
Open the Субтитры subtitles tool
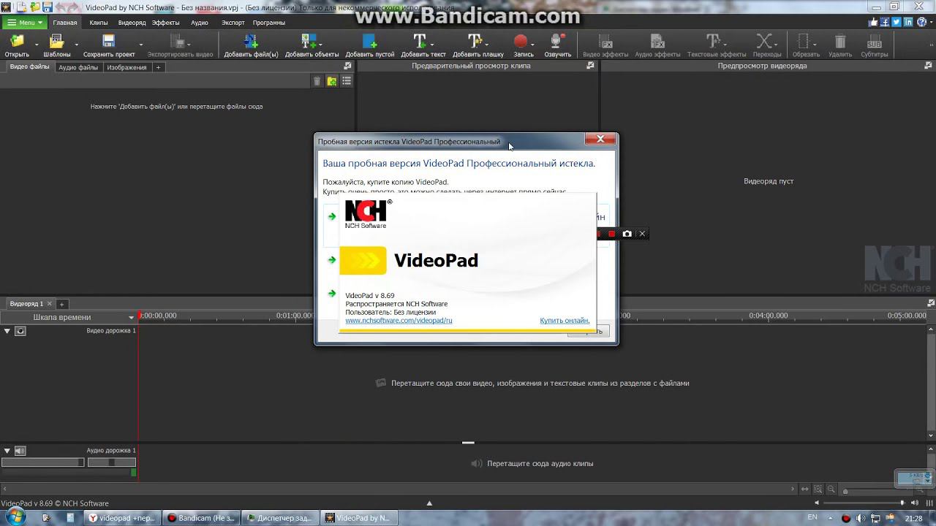[875, 45]
